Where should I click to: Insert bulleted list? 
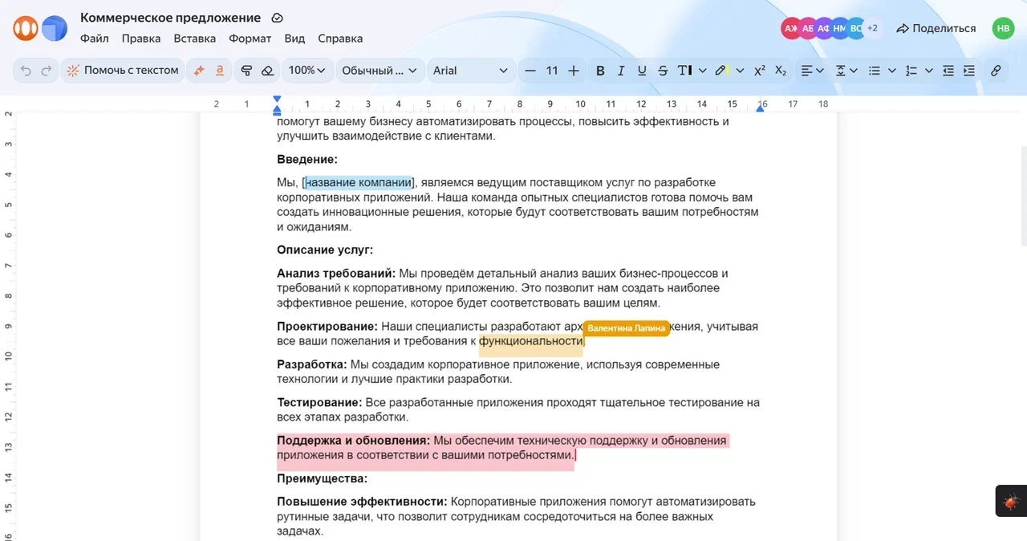(875, 71)
